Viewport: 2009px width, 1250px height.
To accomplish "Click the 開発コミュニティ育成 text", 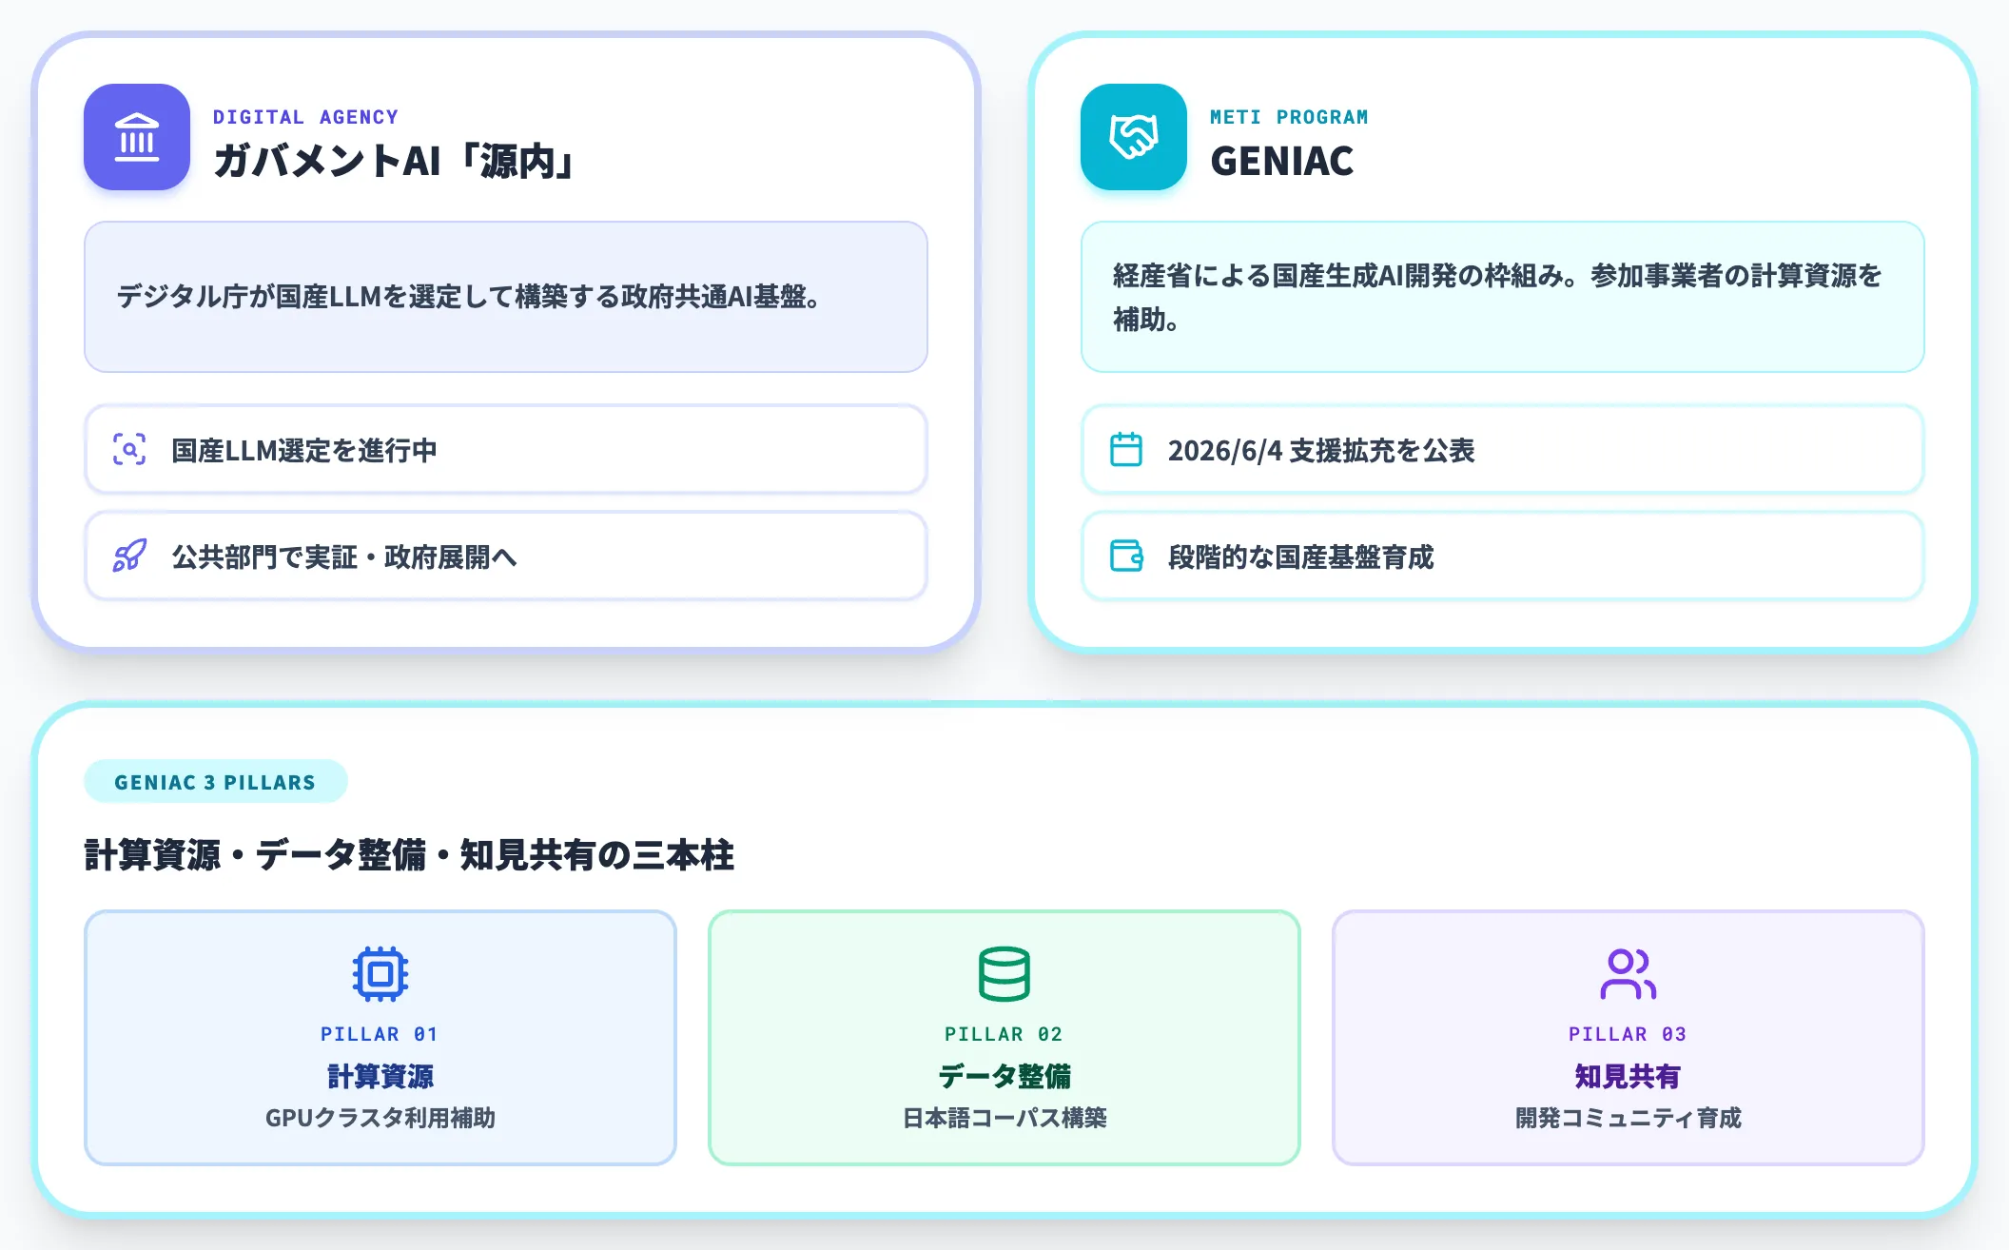I will 1629,1118.
